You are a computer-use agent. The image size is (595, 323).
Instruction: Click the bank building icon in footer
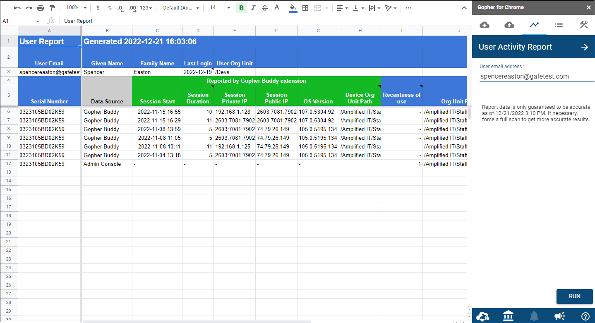(508, 316)
